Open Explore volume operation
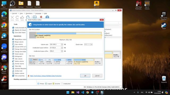 [x=18, y=73]
